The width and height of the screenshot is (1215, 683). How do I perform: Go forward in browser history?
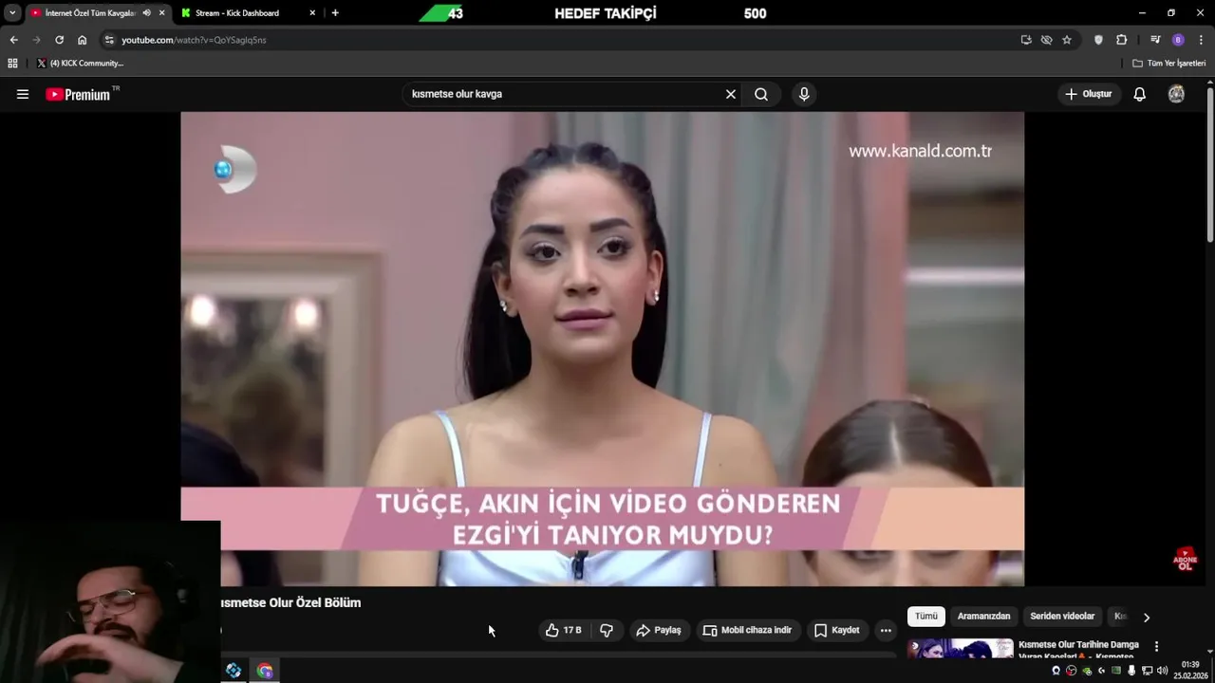(36, 40)
